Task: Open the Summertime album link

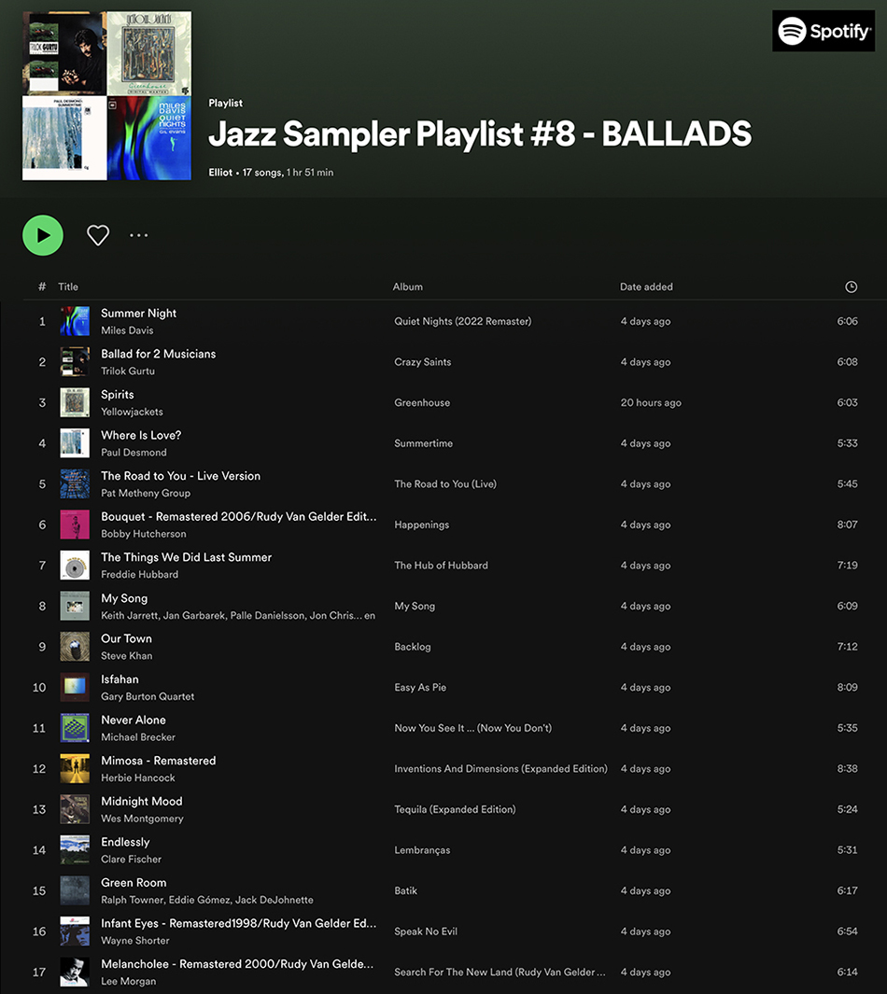Action: [423, 443]
